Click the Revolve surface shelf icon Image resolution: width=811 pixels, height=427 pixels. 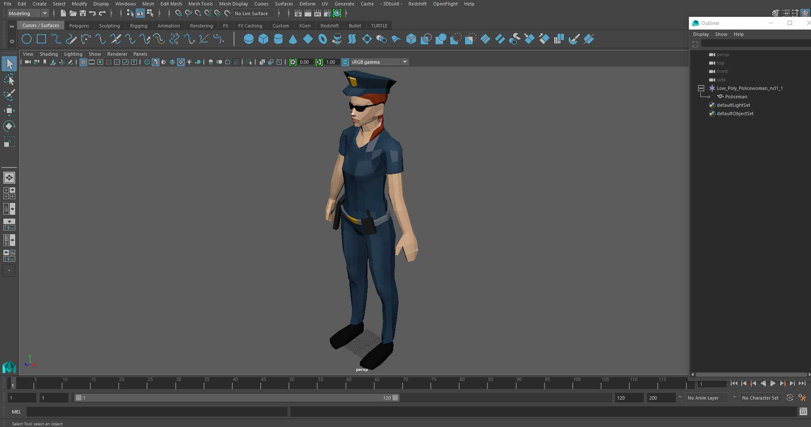(337, 39)
